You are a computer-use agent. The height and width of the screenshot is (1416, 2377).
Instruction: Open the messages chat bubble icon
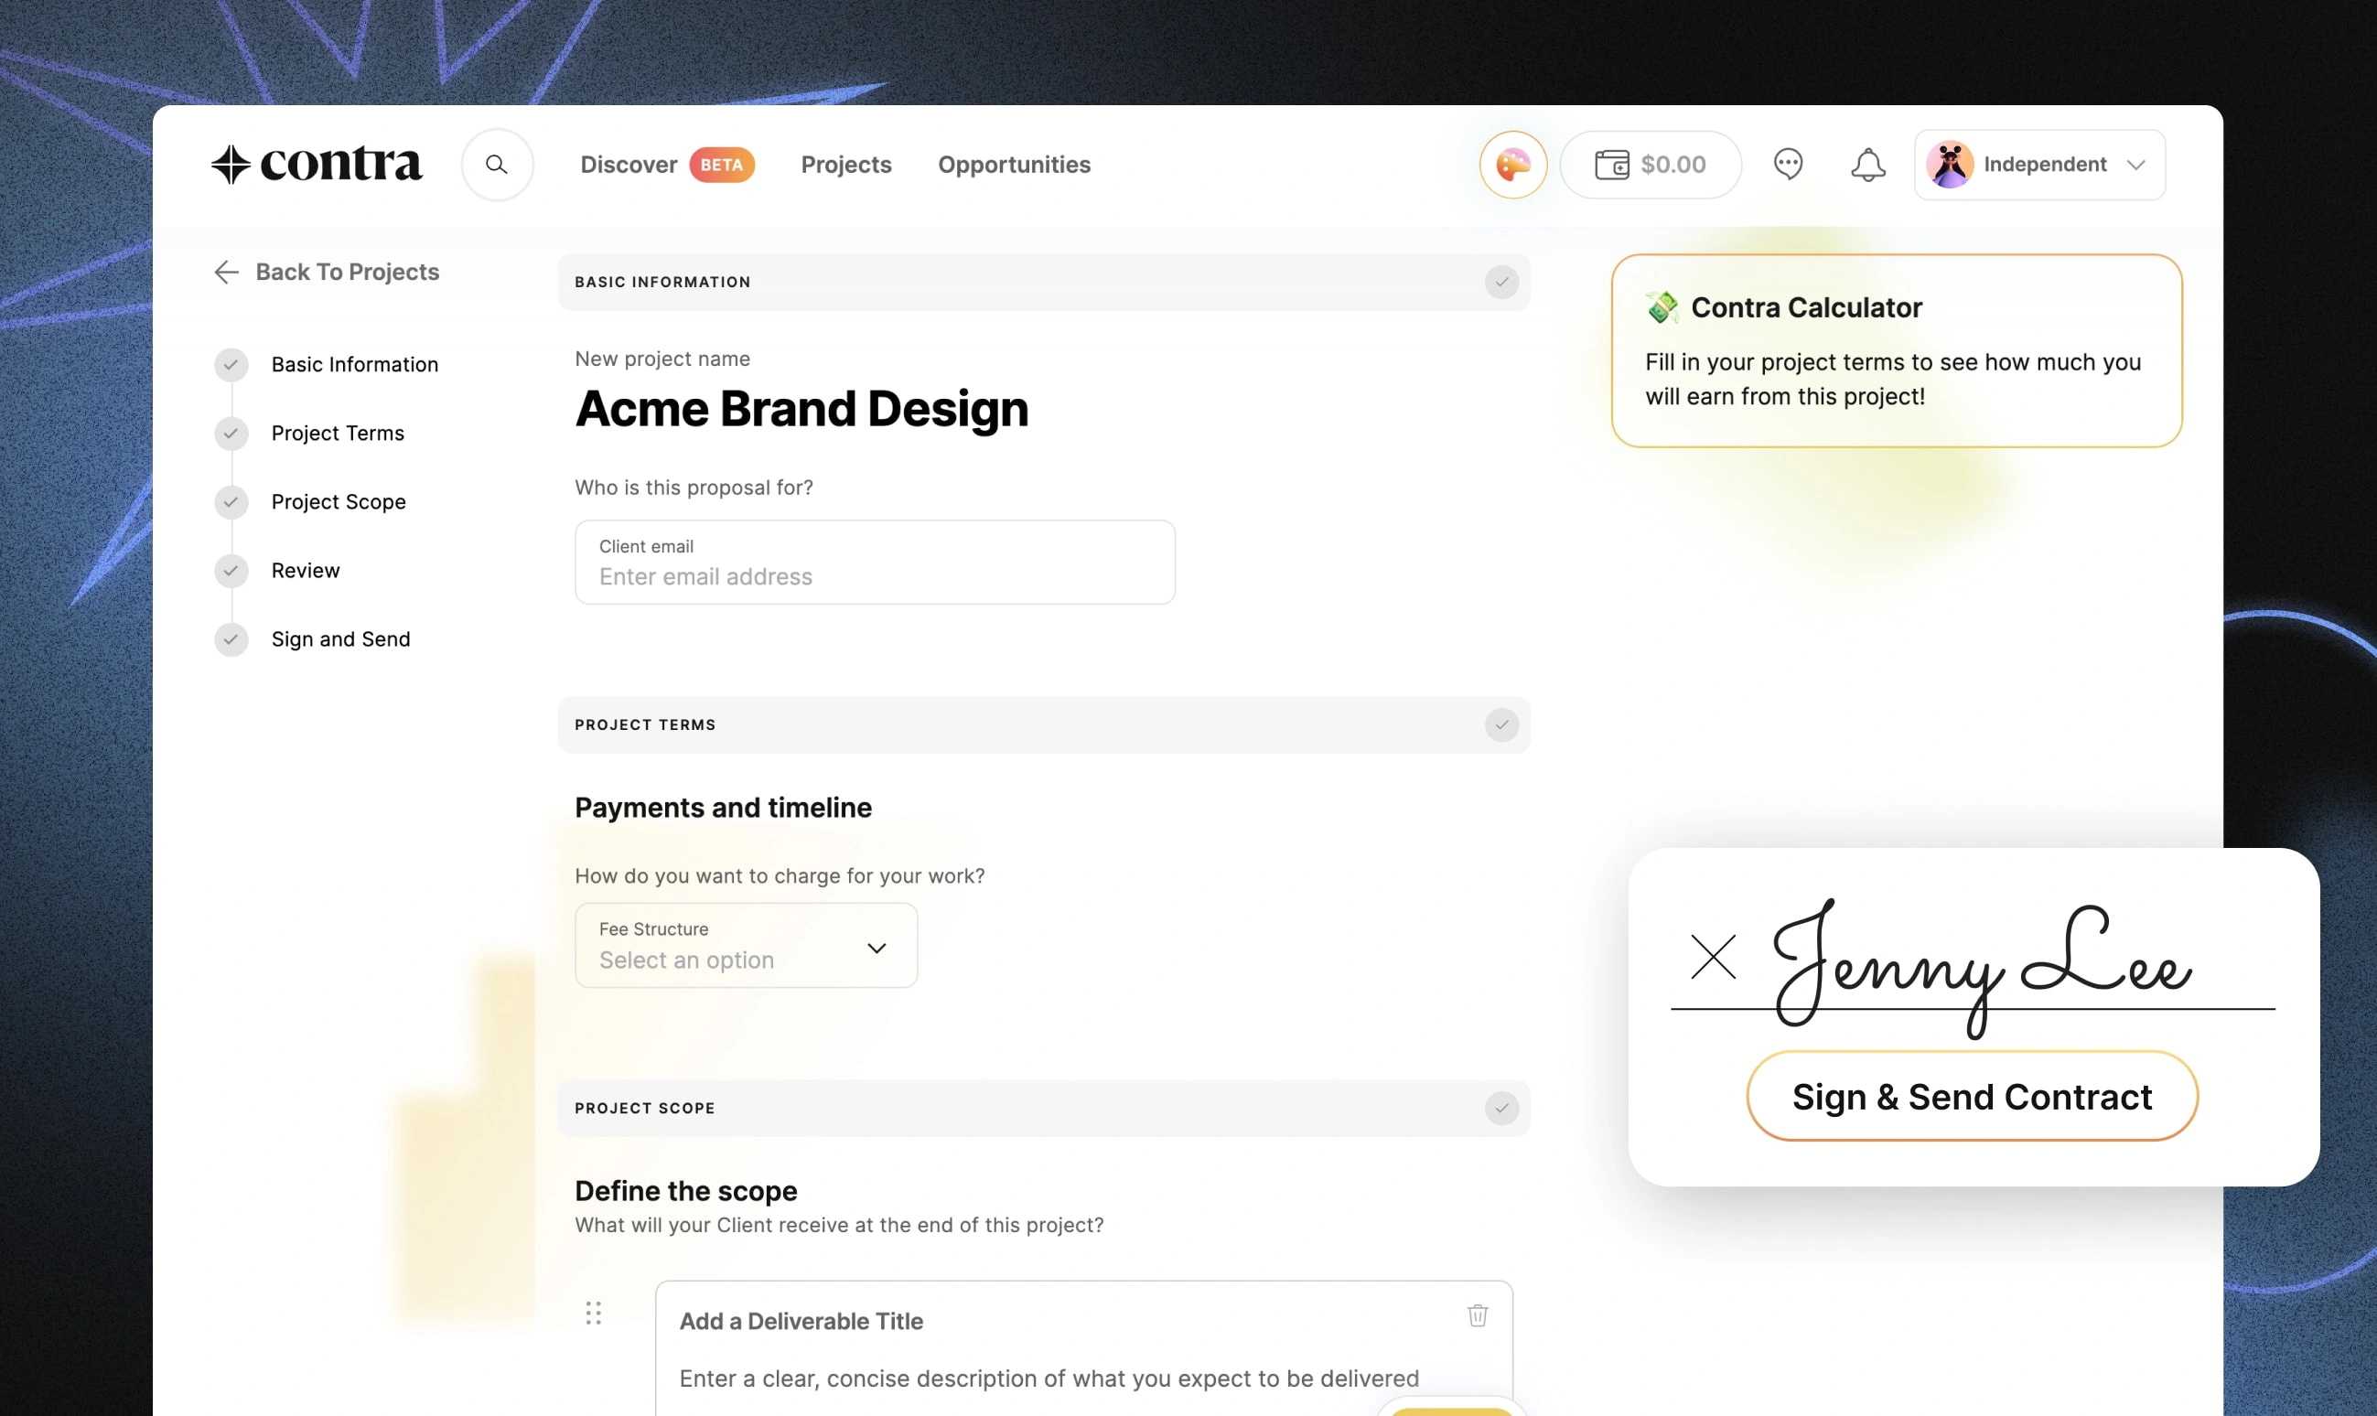point(1787,164)
